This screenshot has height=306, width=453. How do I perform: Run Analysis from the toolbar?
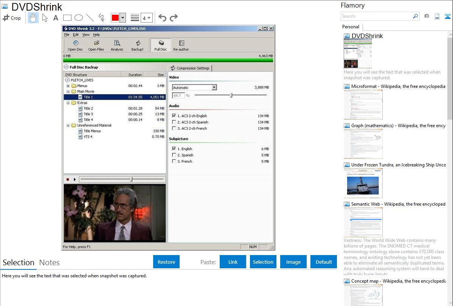[x=117, y=46]
